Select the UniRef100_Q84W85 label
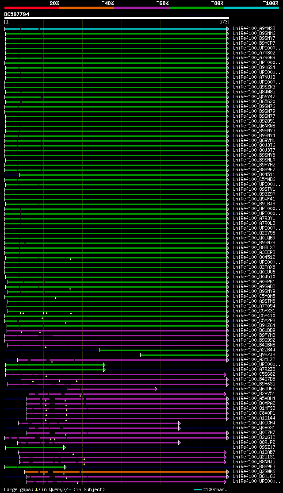Image resolution: width=283 pixels, height=493 pixels. coord(254,92)
